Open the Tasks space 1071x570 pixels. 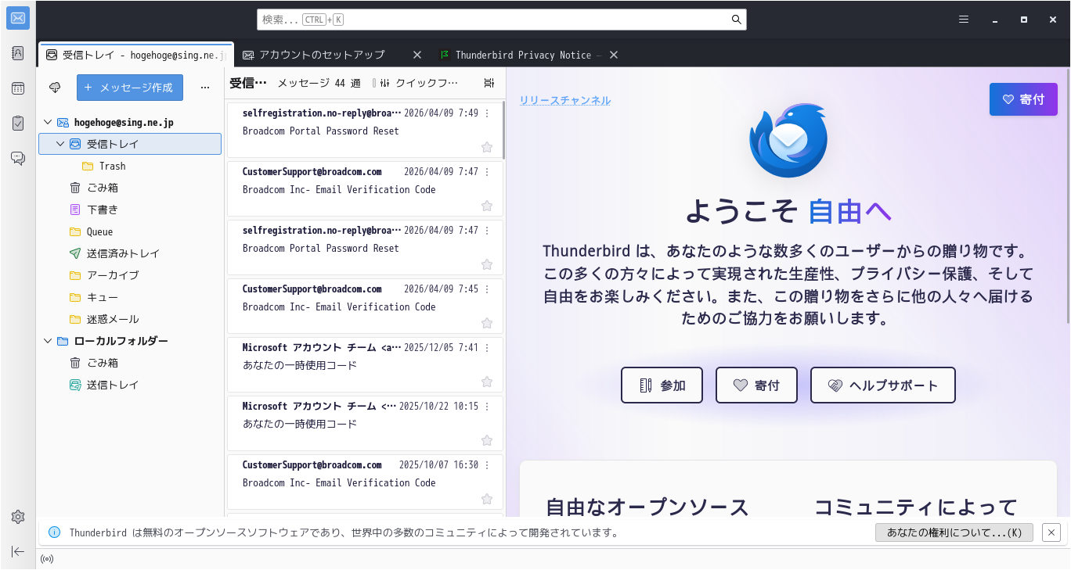(18, 123)
